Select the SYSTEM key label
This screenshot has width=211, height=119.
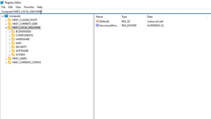(20, 55)
